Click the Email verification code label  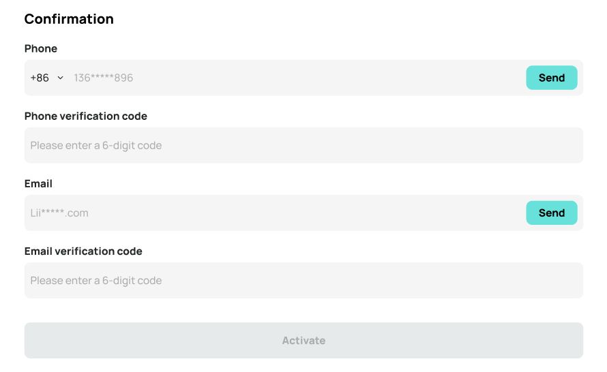(83, 251)
